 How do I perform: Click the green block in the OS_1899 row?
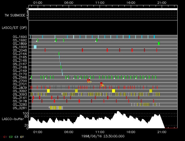tap(159, 43)
